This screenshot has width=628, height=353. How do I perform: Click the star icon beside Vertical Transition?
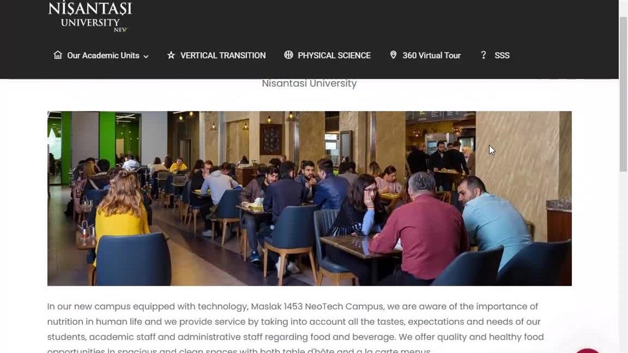(x=171, y=55)
